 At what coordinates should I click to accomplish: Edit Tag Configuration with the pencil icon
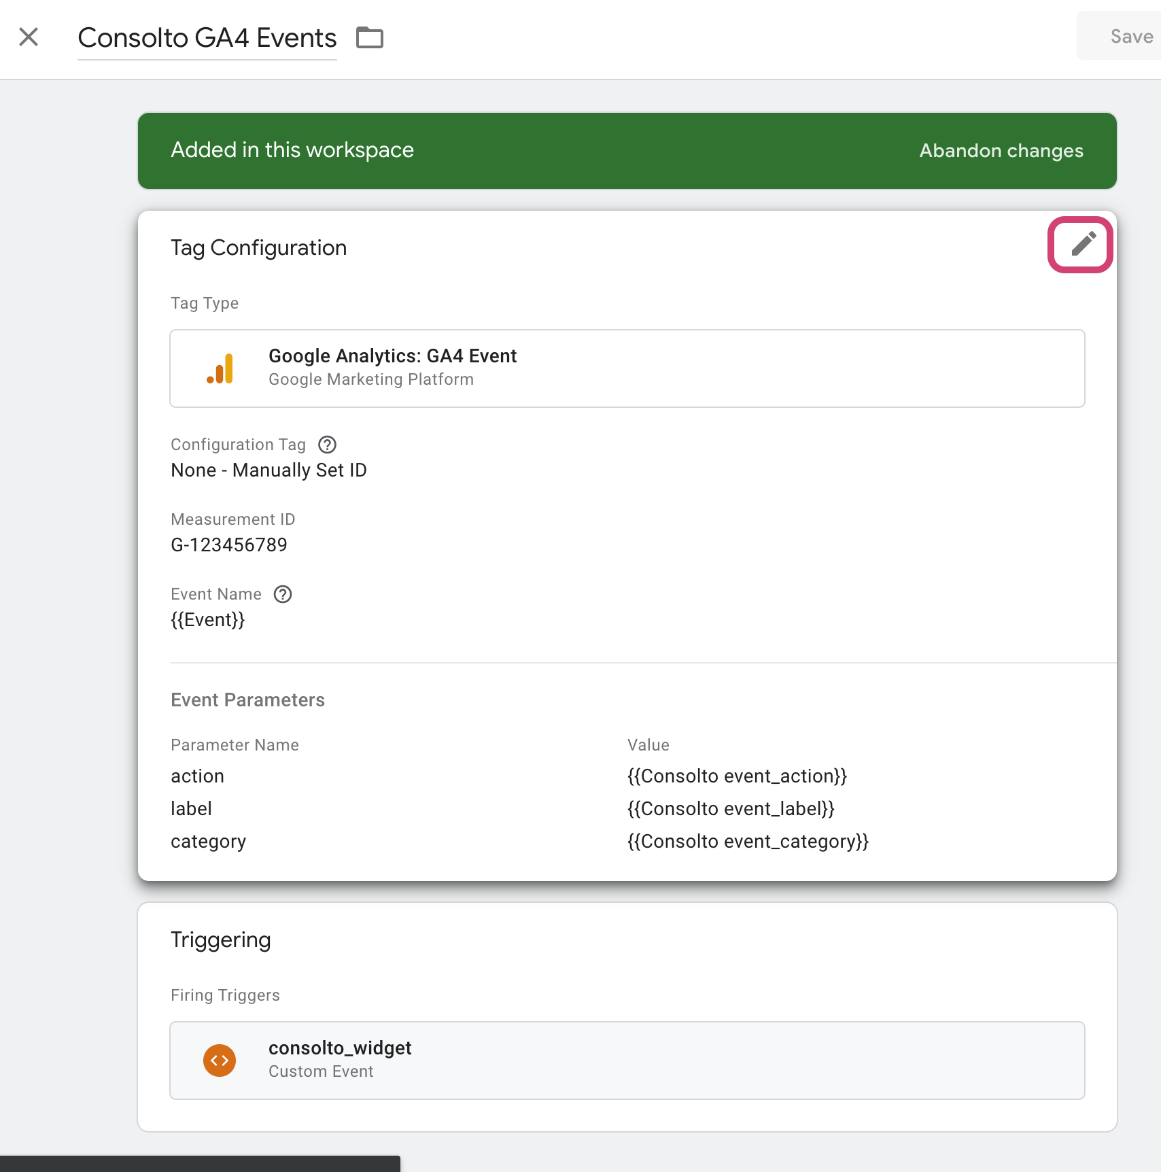[x=1084, y=244]
